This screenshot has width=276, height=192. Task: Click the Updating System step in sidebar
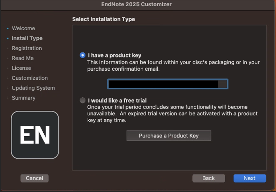(33, 88)
